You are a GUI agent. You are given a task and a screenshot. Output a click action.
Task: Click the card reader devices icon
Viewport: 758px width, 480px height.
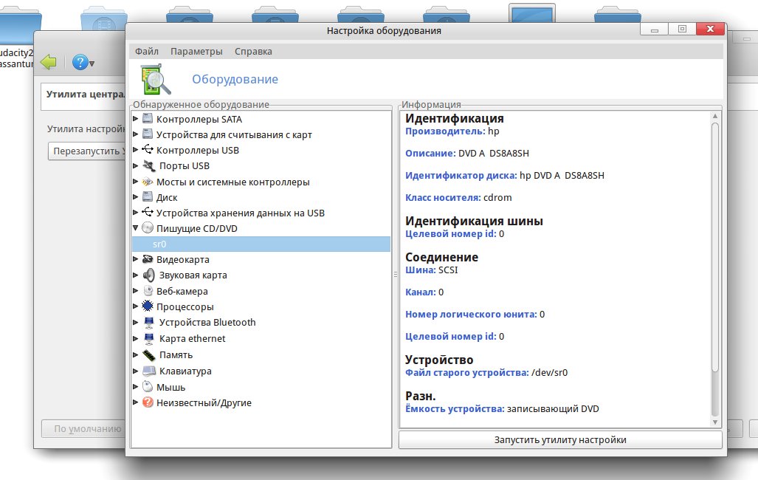click(148, 134)
